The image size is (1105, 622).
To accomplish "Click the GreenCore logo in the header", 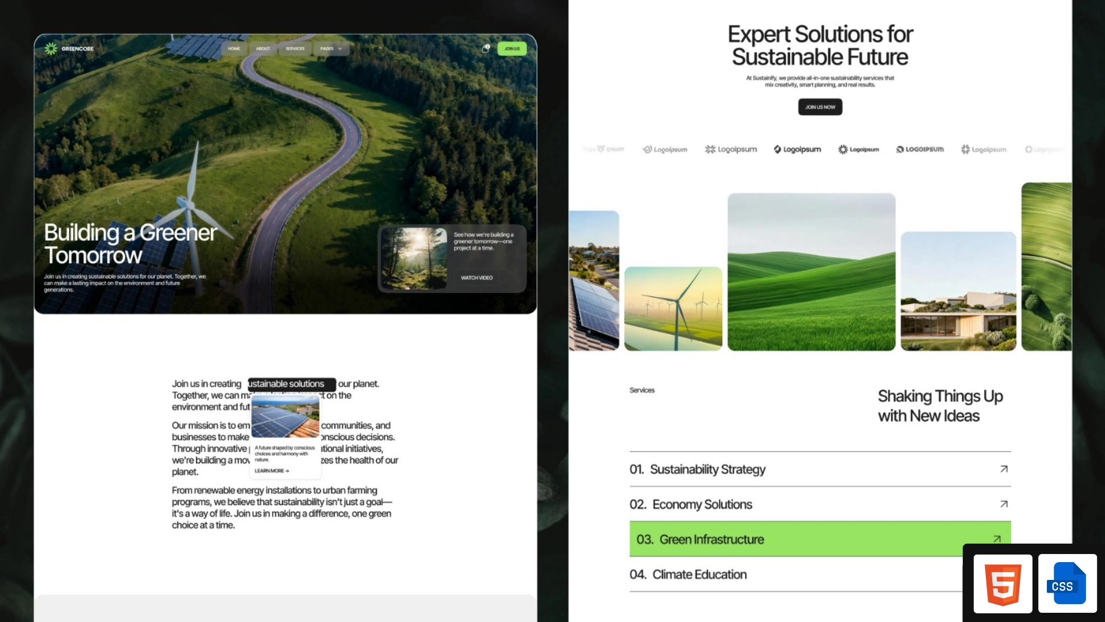I will pyautogui.click(x=69, y=48).
